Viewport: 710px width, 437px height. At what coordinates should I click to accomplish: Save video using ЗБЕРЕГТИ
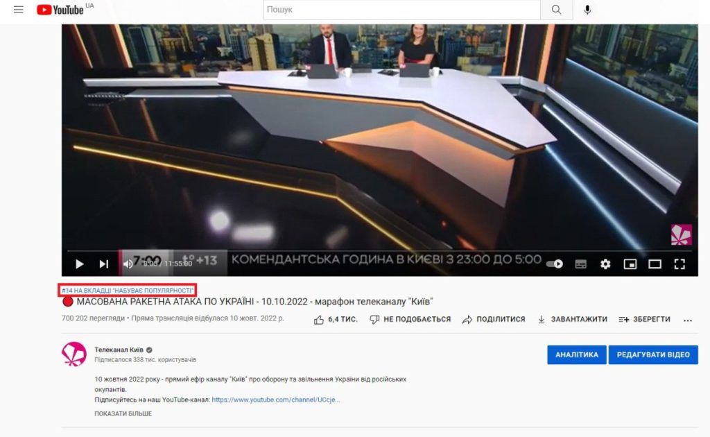[644, 319]
